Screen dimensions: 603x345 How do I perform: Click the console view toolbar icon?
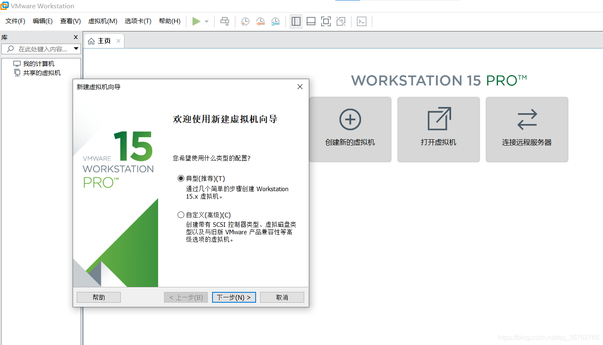(x=361, y=21)
